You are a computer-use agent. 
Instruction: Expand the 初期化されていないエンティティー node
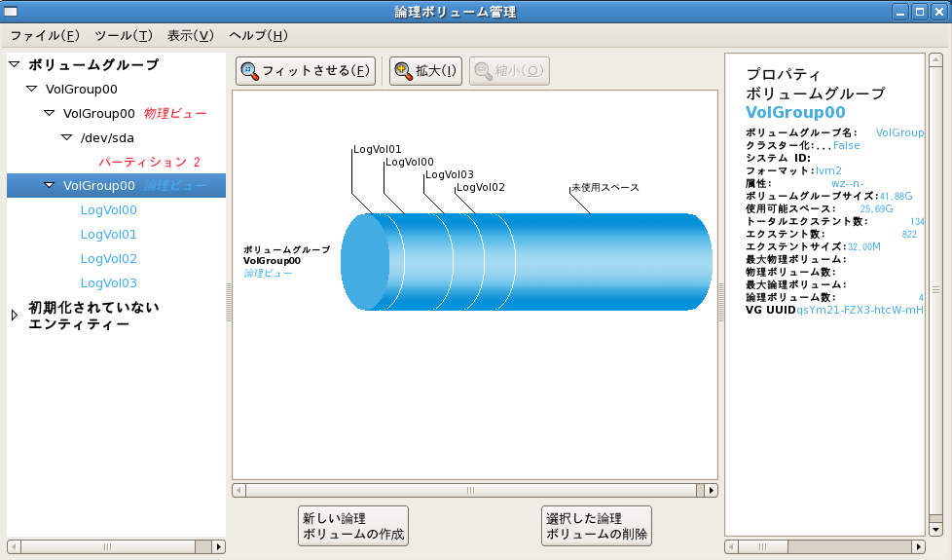pos(14,316)
